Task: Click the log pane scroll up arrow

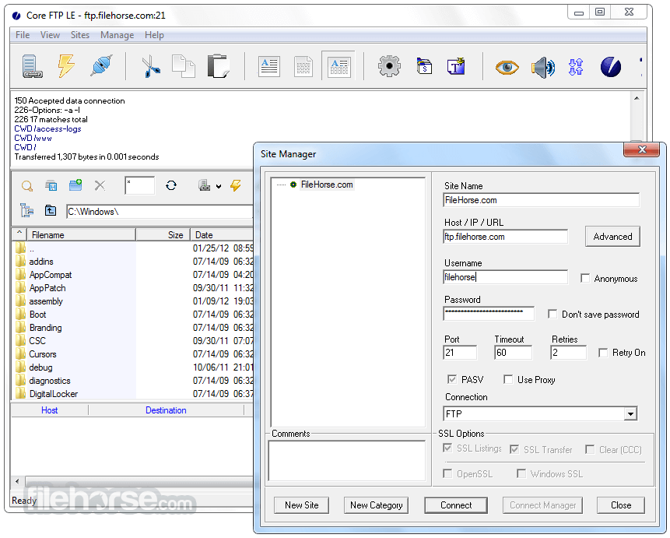Action: [x=637, y=98]
